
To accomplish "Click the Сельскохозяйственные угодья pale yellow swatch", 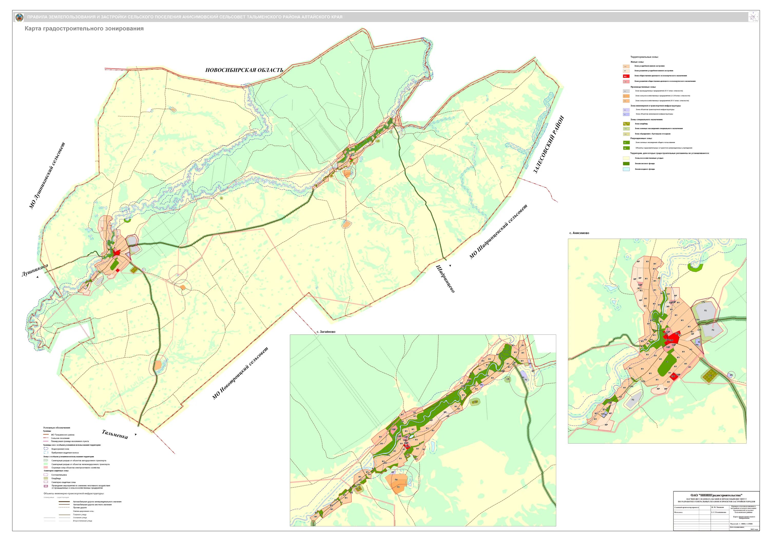I will point(626,158).
